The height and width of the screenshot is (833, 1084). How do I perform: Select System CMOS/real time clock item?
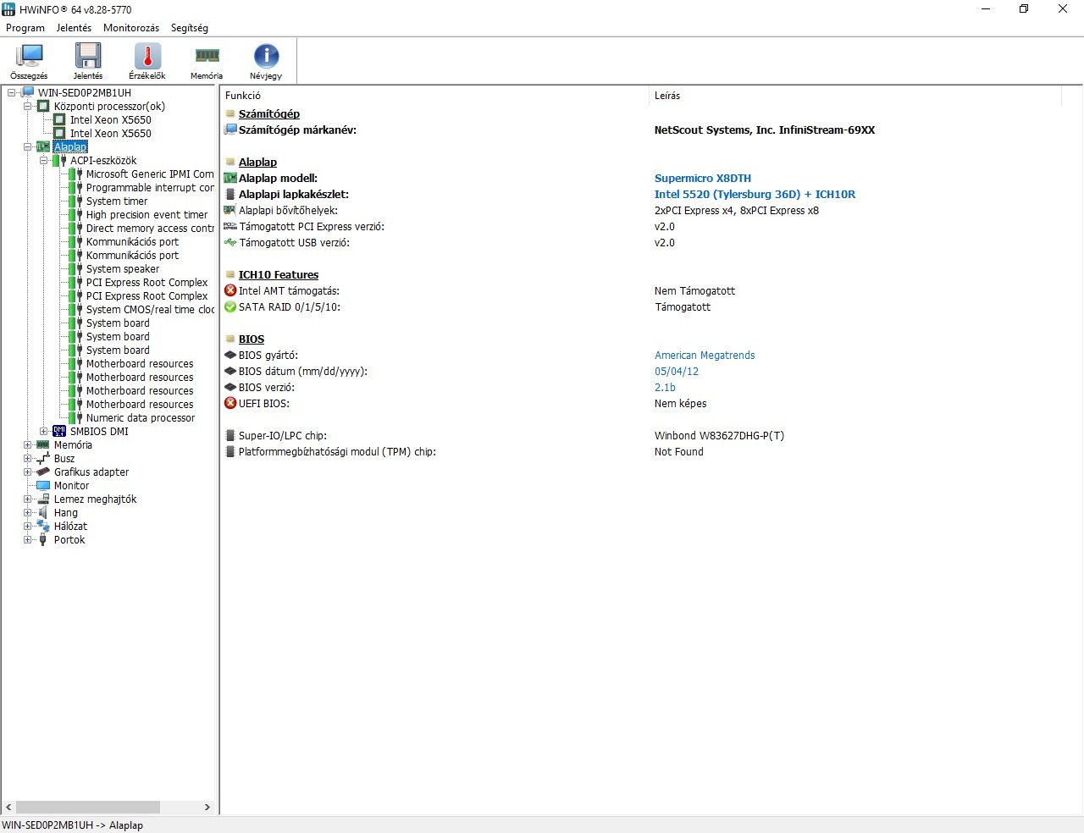click(150, 310)
